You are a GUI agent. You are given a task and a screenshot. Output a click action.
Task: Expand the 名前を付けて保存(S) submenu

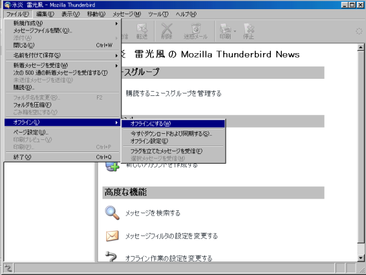62,55
